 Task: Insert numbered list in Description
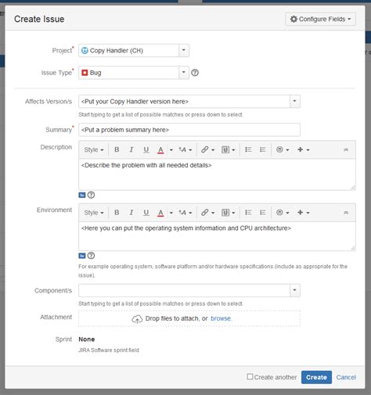click(x=263, y=149)
